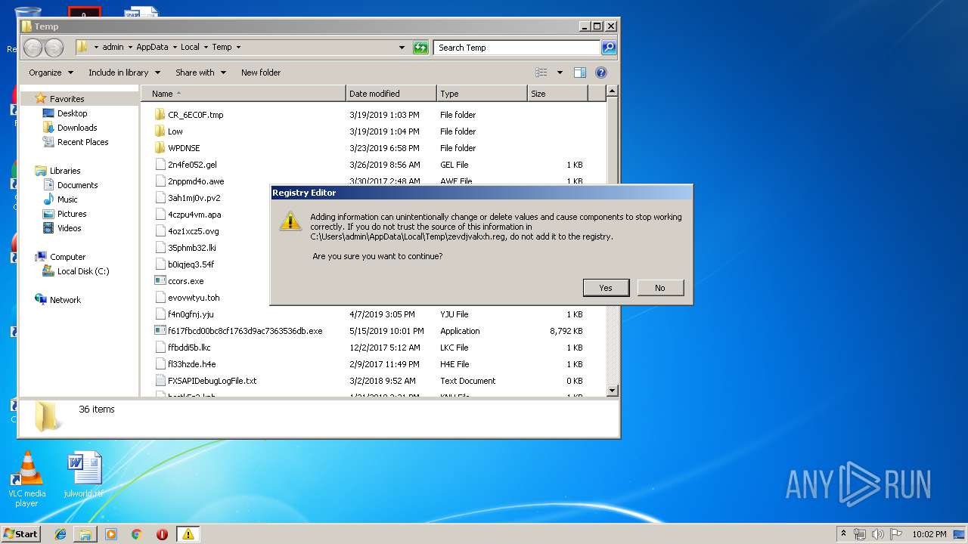Sort by the Type column header
Screen dimensions: 968x544
click(x=482, y=94)
